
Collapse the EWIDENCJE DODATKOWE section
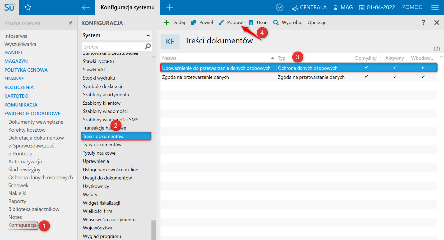pyautogui.click(x=32, y=114)
